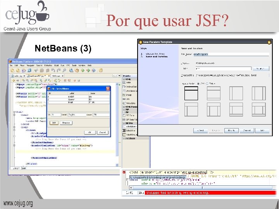The image size is (279, 209).
Task: Choose the header-and-footer layout thumbnail
Action: click(x=214, y=93)
